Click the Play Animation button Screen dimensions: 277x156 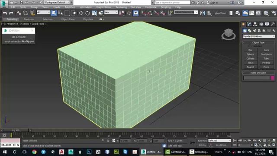[245, 140]
